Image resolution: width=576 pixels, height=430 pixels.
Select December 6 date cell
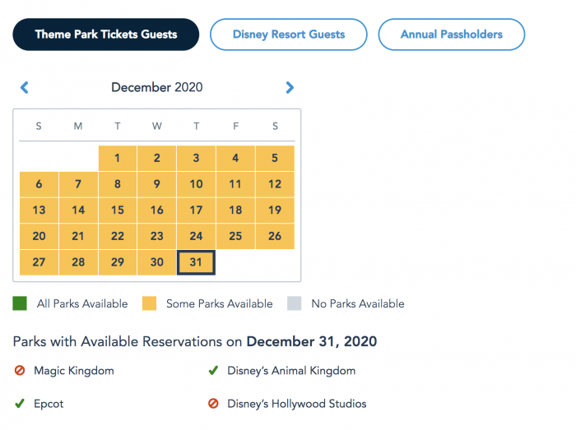pyautogui.click(x=39, y=184)
